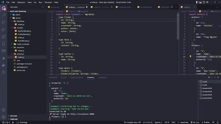
Task: Switch to the PROBLEMS panel tab
Action: tap(53, 77)
